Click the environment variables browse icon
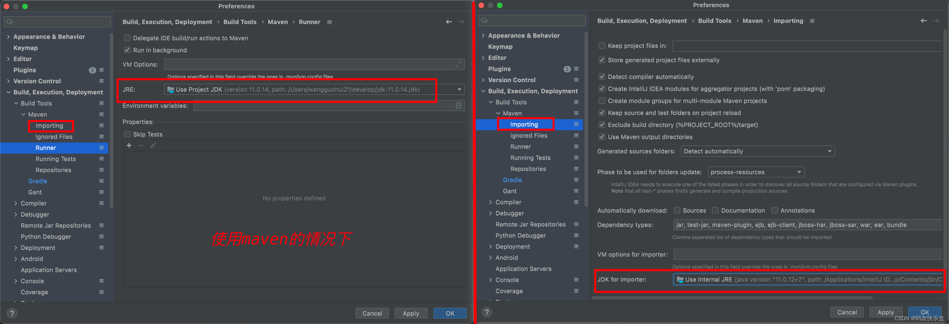The height and width of the screenshot is (324, 949). [459, 106]
